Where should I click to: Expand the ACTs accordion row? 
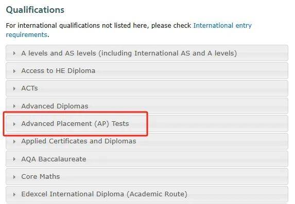tap(147, 88)
